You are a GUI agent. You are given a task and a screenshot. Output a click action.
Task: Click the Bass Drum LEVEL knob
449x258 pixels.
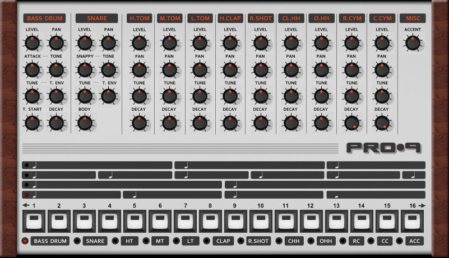(x=32, y=43)
